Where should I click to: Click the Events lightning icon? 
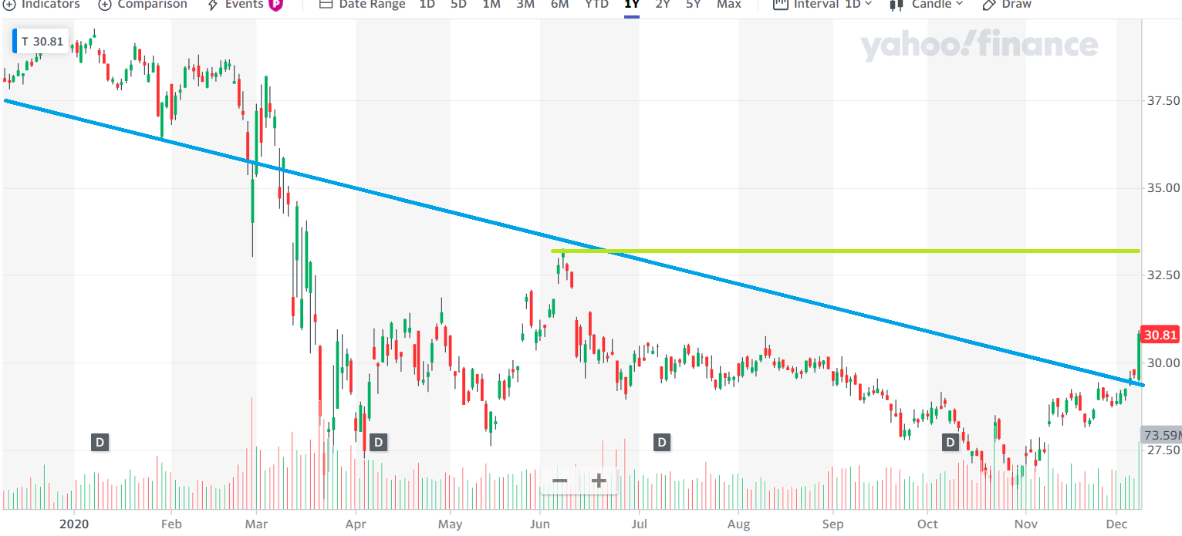pos(213,5)
